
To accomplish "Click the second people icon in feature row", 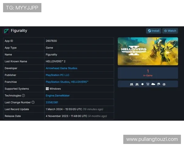I will point(137,84).
